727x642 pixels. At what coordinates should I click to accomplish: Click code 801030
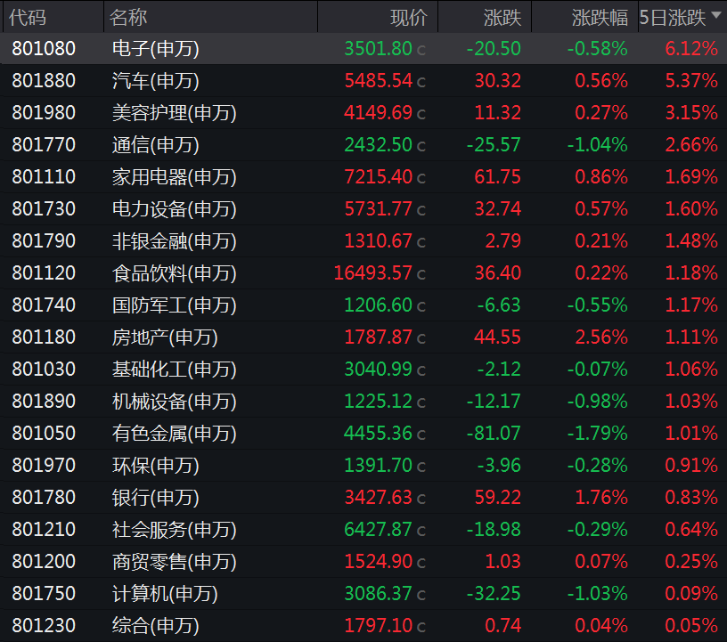pos(44,369)
